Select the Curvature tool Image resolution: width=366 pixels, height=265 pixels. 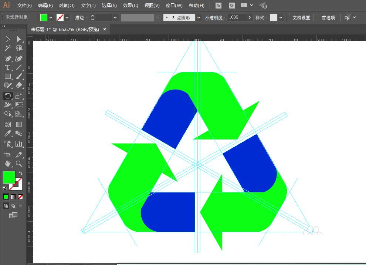19,58
